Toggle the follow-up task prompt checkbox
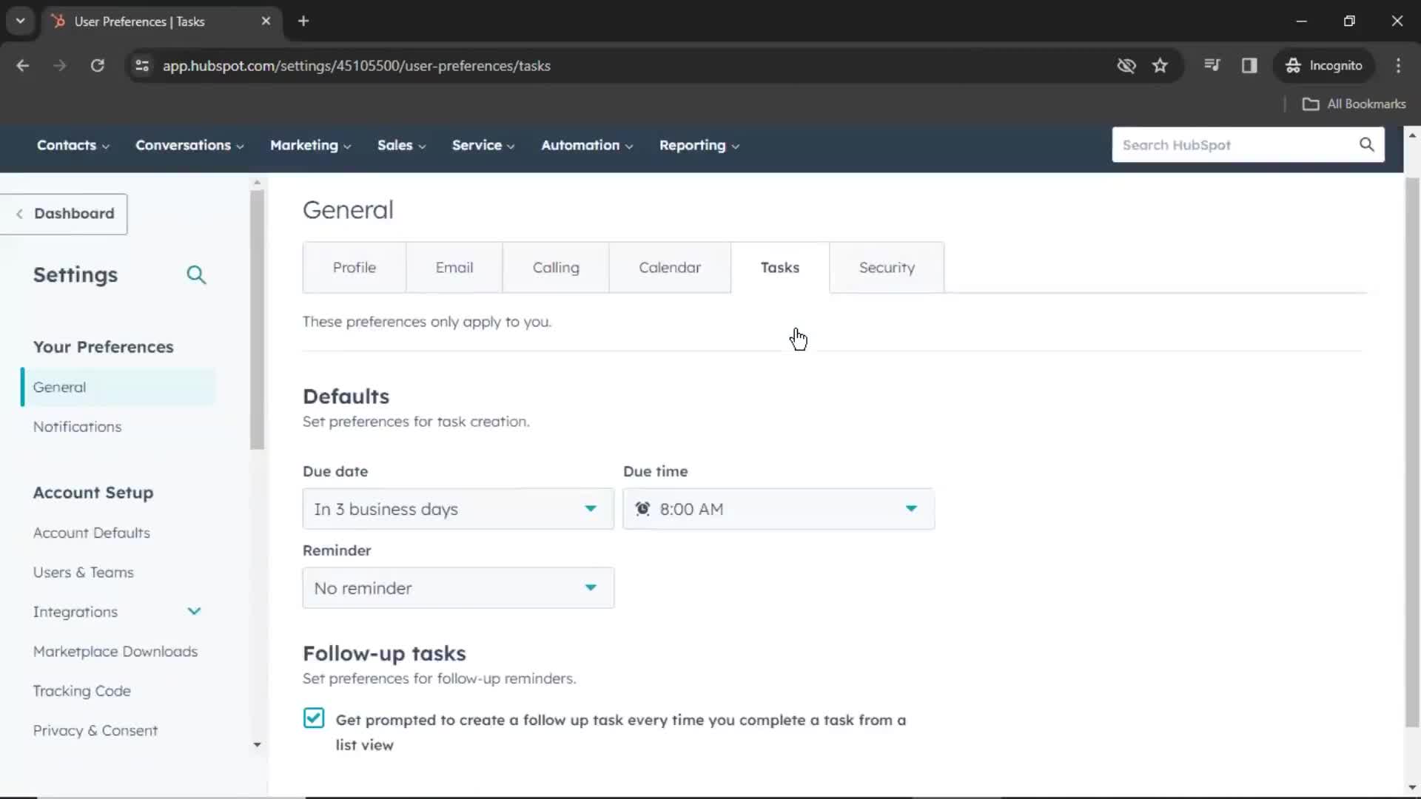 [x=312, y=719]
